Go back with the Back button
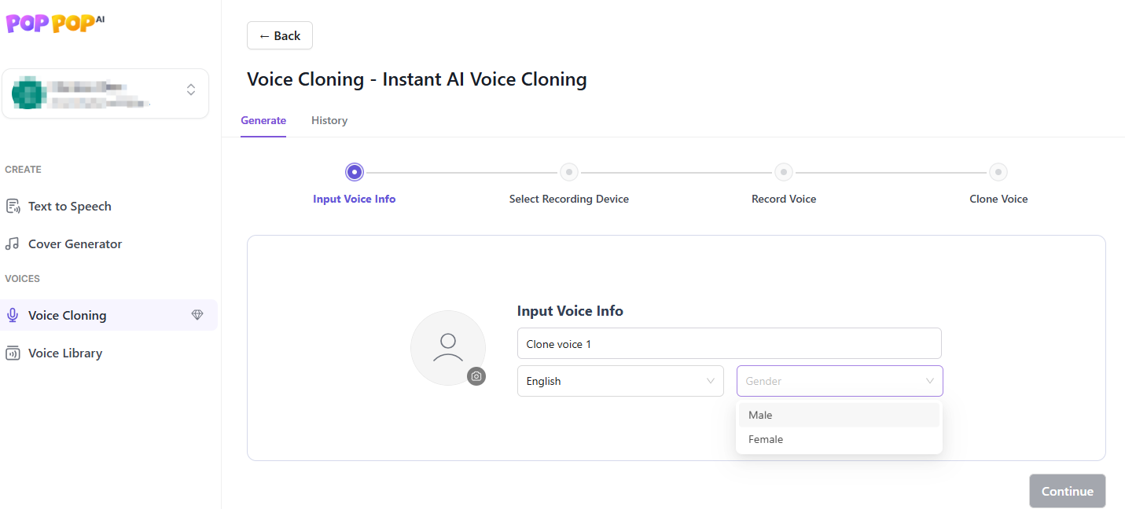The image size is (1125, 509). coord(280,36)
